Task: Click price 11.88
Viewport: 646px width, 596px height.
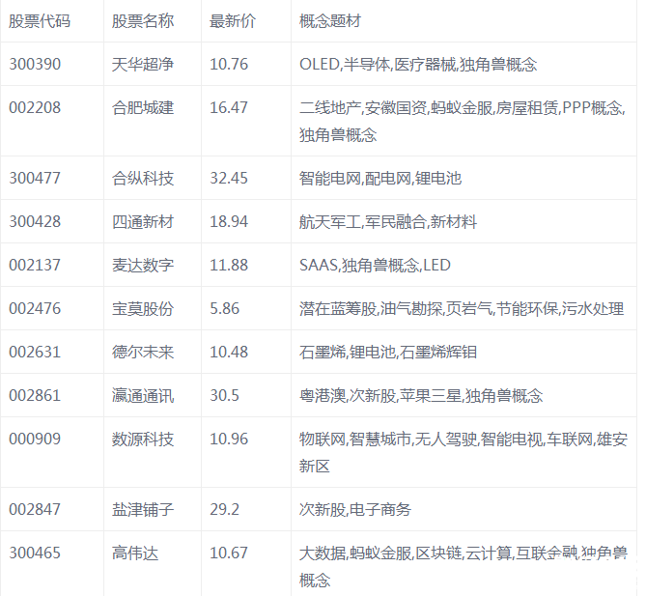Action: pyautogui.click(x=229, y=266)
